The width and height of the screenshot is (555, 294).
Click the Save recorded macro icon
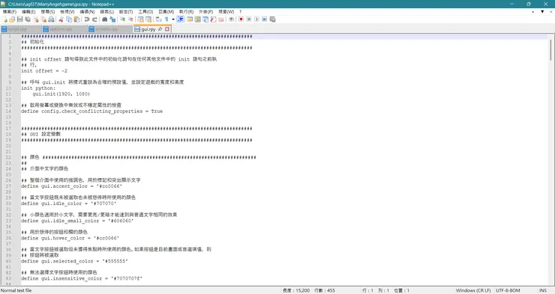click(x=272, y=19)
